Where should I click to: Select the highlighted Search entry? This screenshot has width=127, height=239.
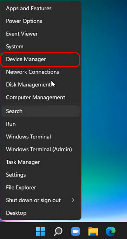(x=41, y=111)
